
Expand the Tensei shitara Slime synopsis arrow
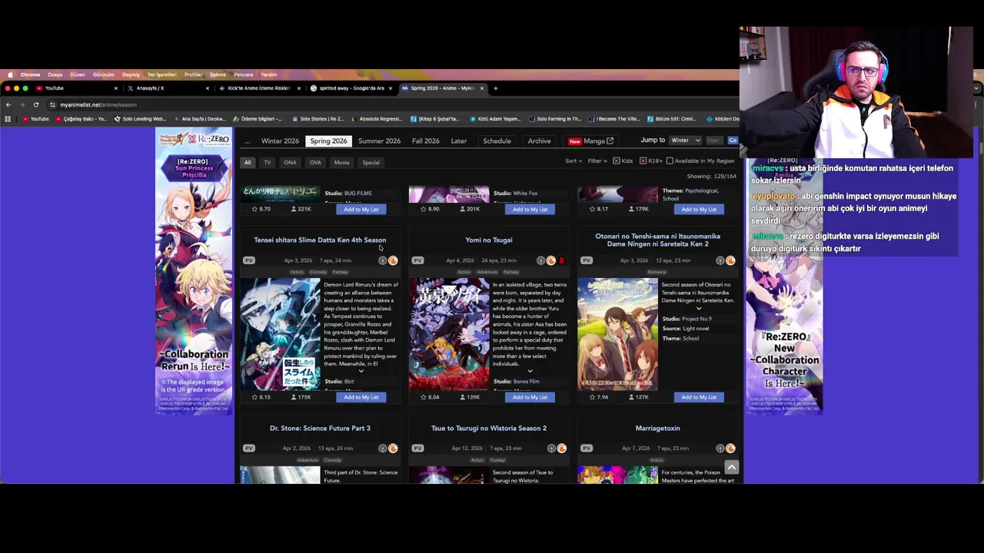click(361, 372)
